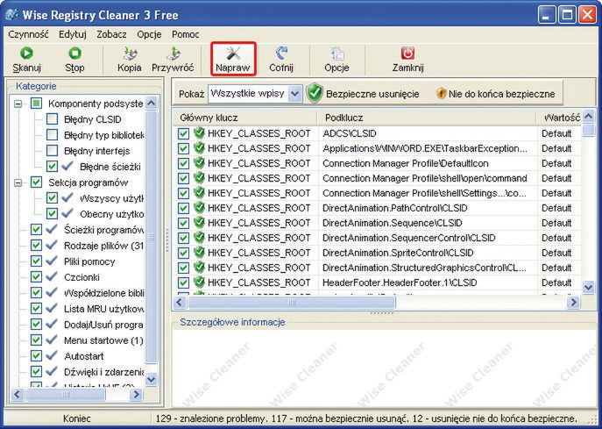602x429 pixels.
Task: Uncheck the Czcionki category
Action: (36, 276)
